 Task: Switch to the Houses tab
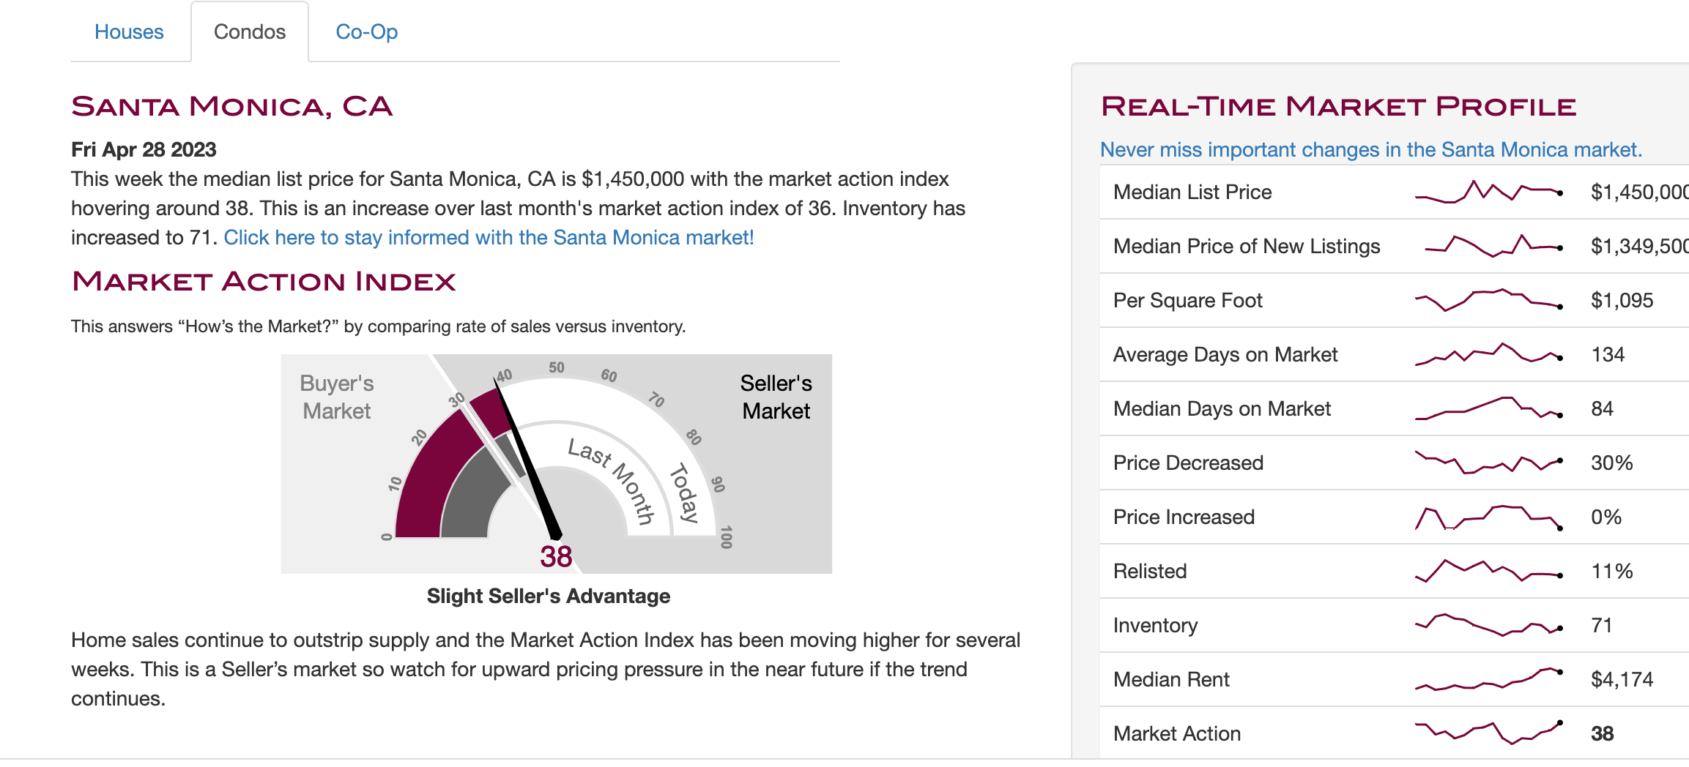pyautogui.click(x=129, y=32)
